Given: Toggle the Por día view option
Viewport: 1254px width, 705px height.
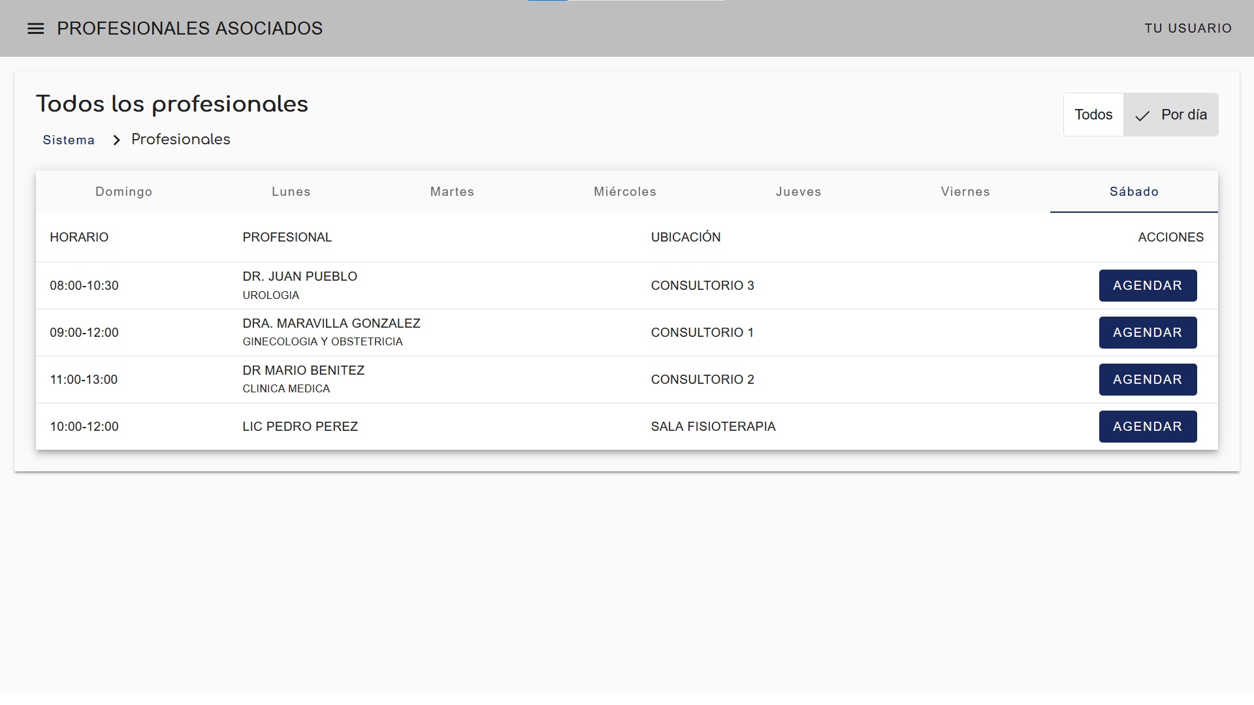Looking at the screenshot, I should pos(1170,115).
